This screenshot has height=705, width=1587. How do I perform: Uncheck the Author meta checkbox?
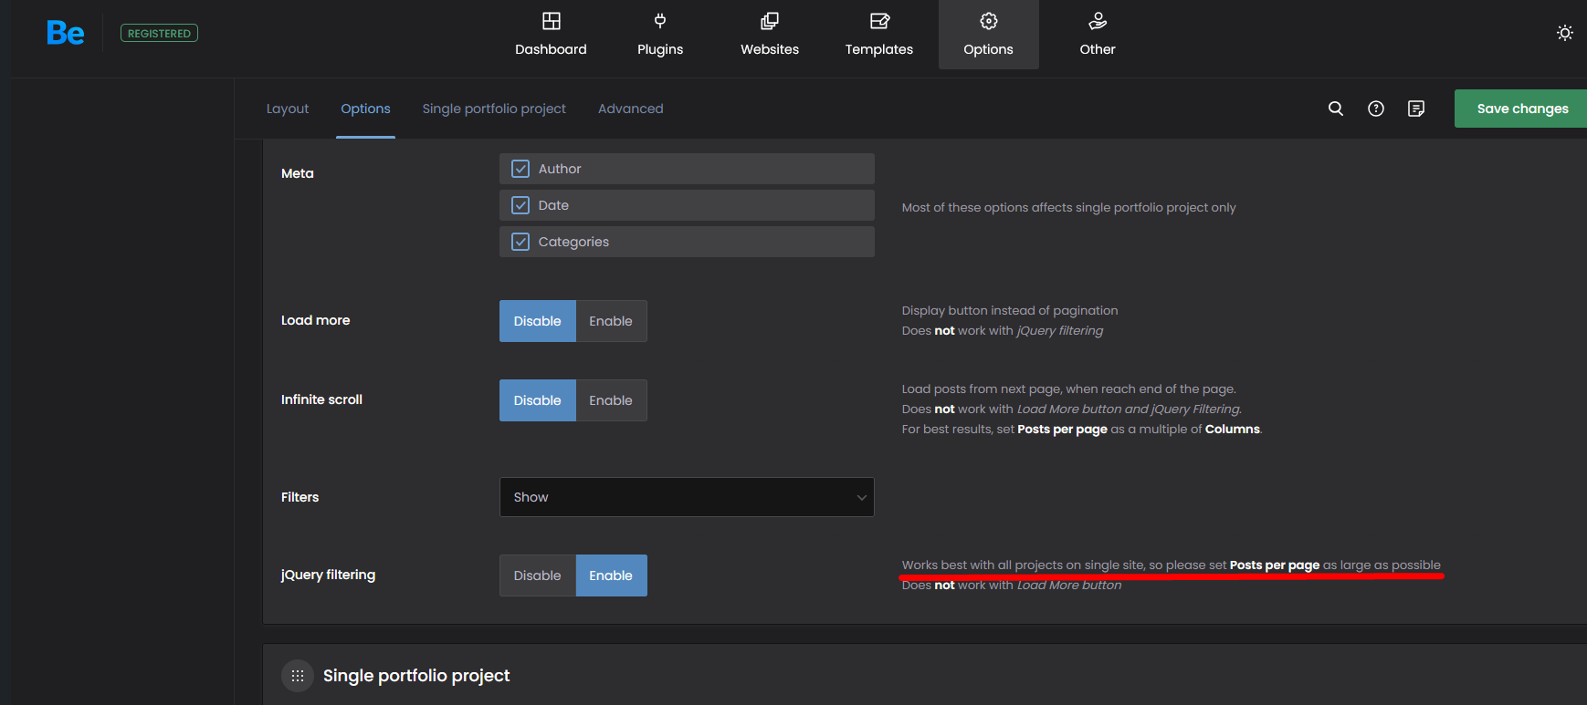coord(520,169)
